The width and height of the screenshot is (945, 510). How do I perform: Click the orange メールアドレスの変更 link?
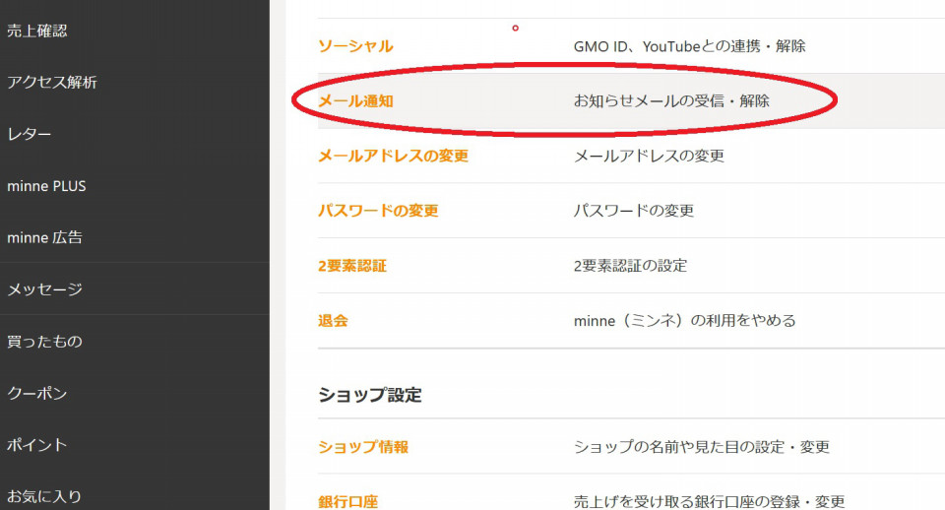[393, 156]
